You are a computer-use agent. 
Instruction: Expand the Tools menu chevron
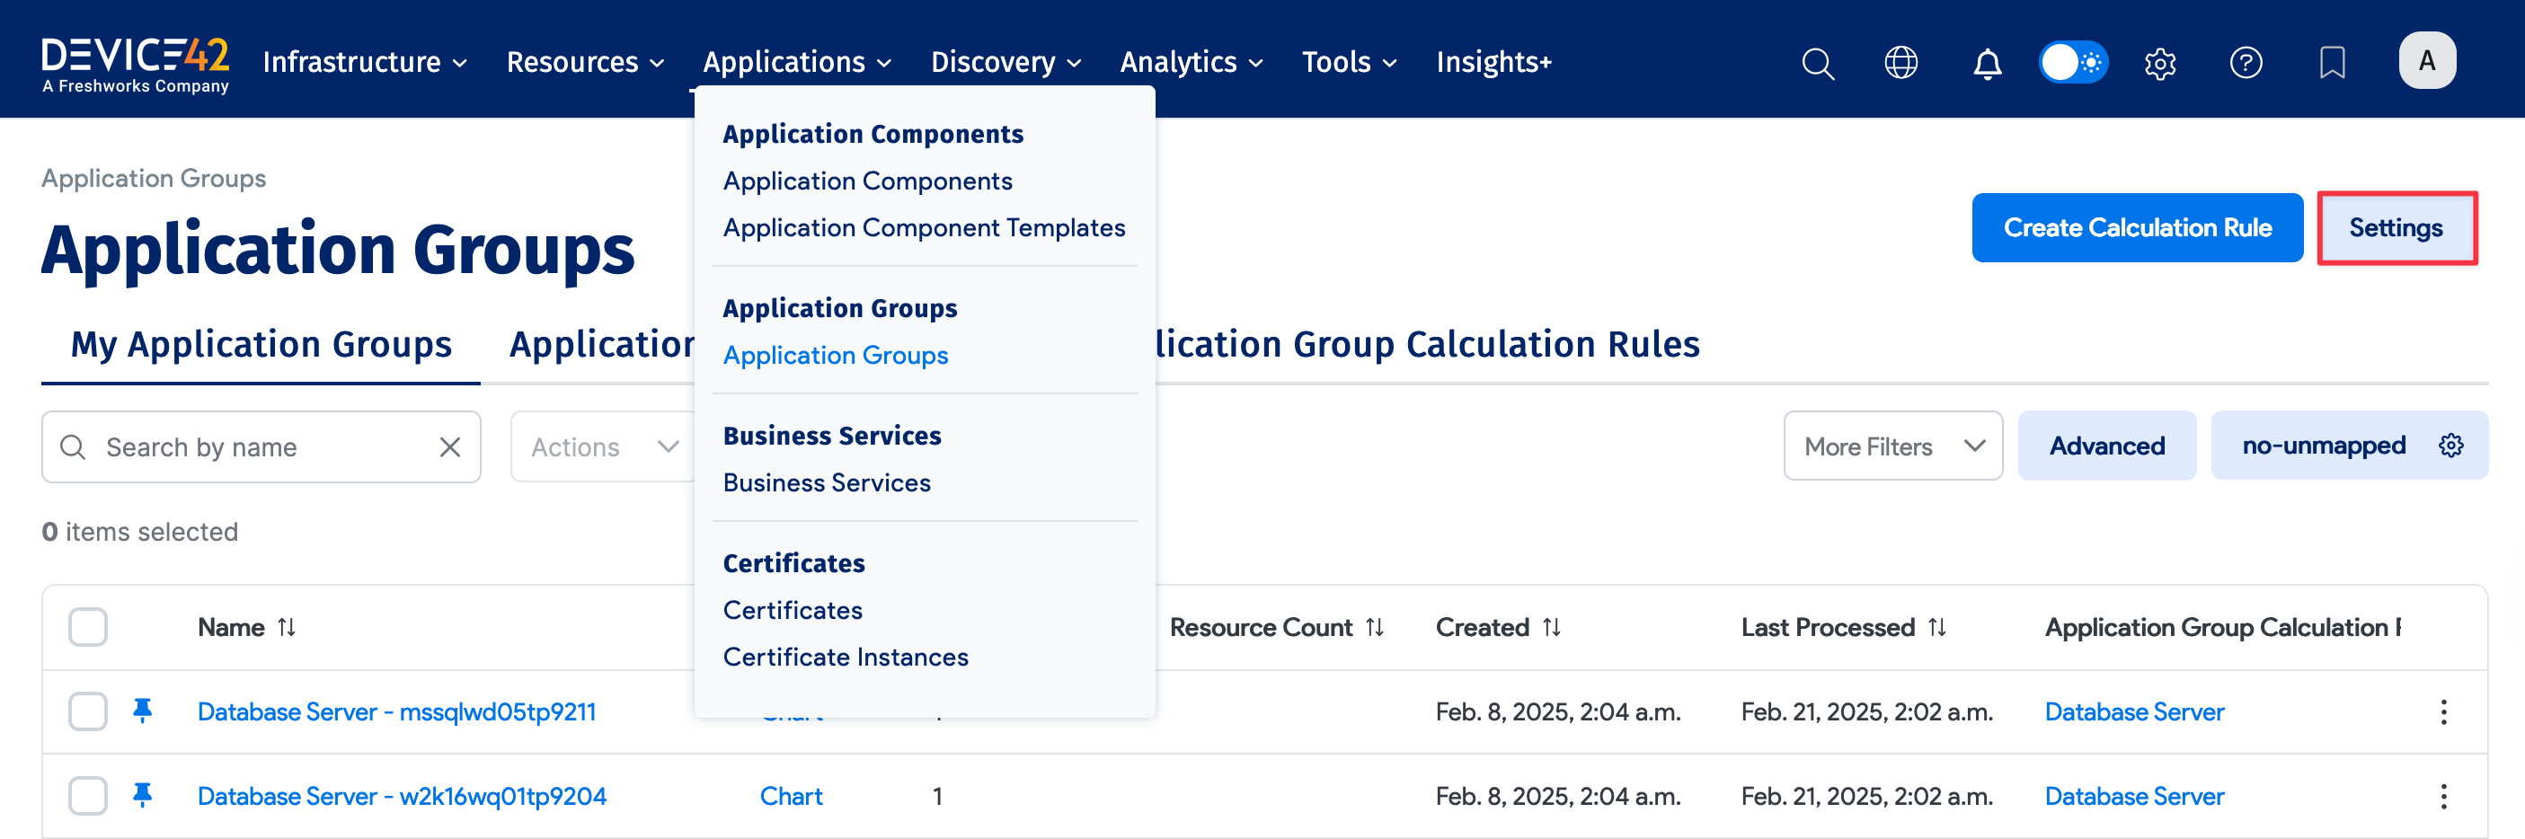(1390, 62)
